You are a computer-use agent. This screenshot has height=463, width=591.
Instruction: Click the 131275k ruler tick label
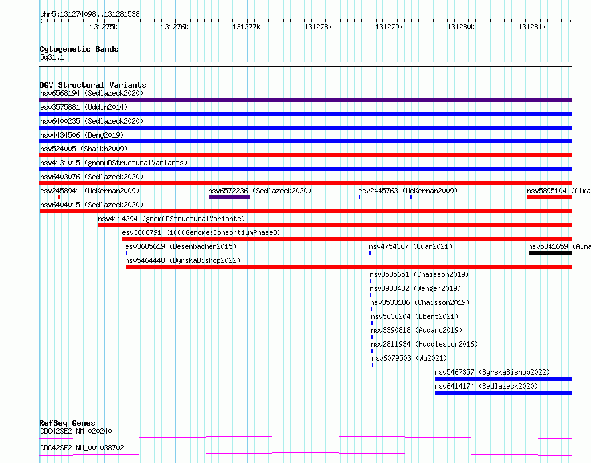(x=104, y=27)
